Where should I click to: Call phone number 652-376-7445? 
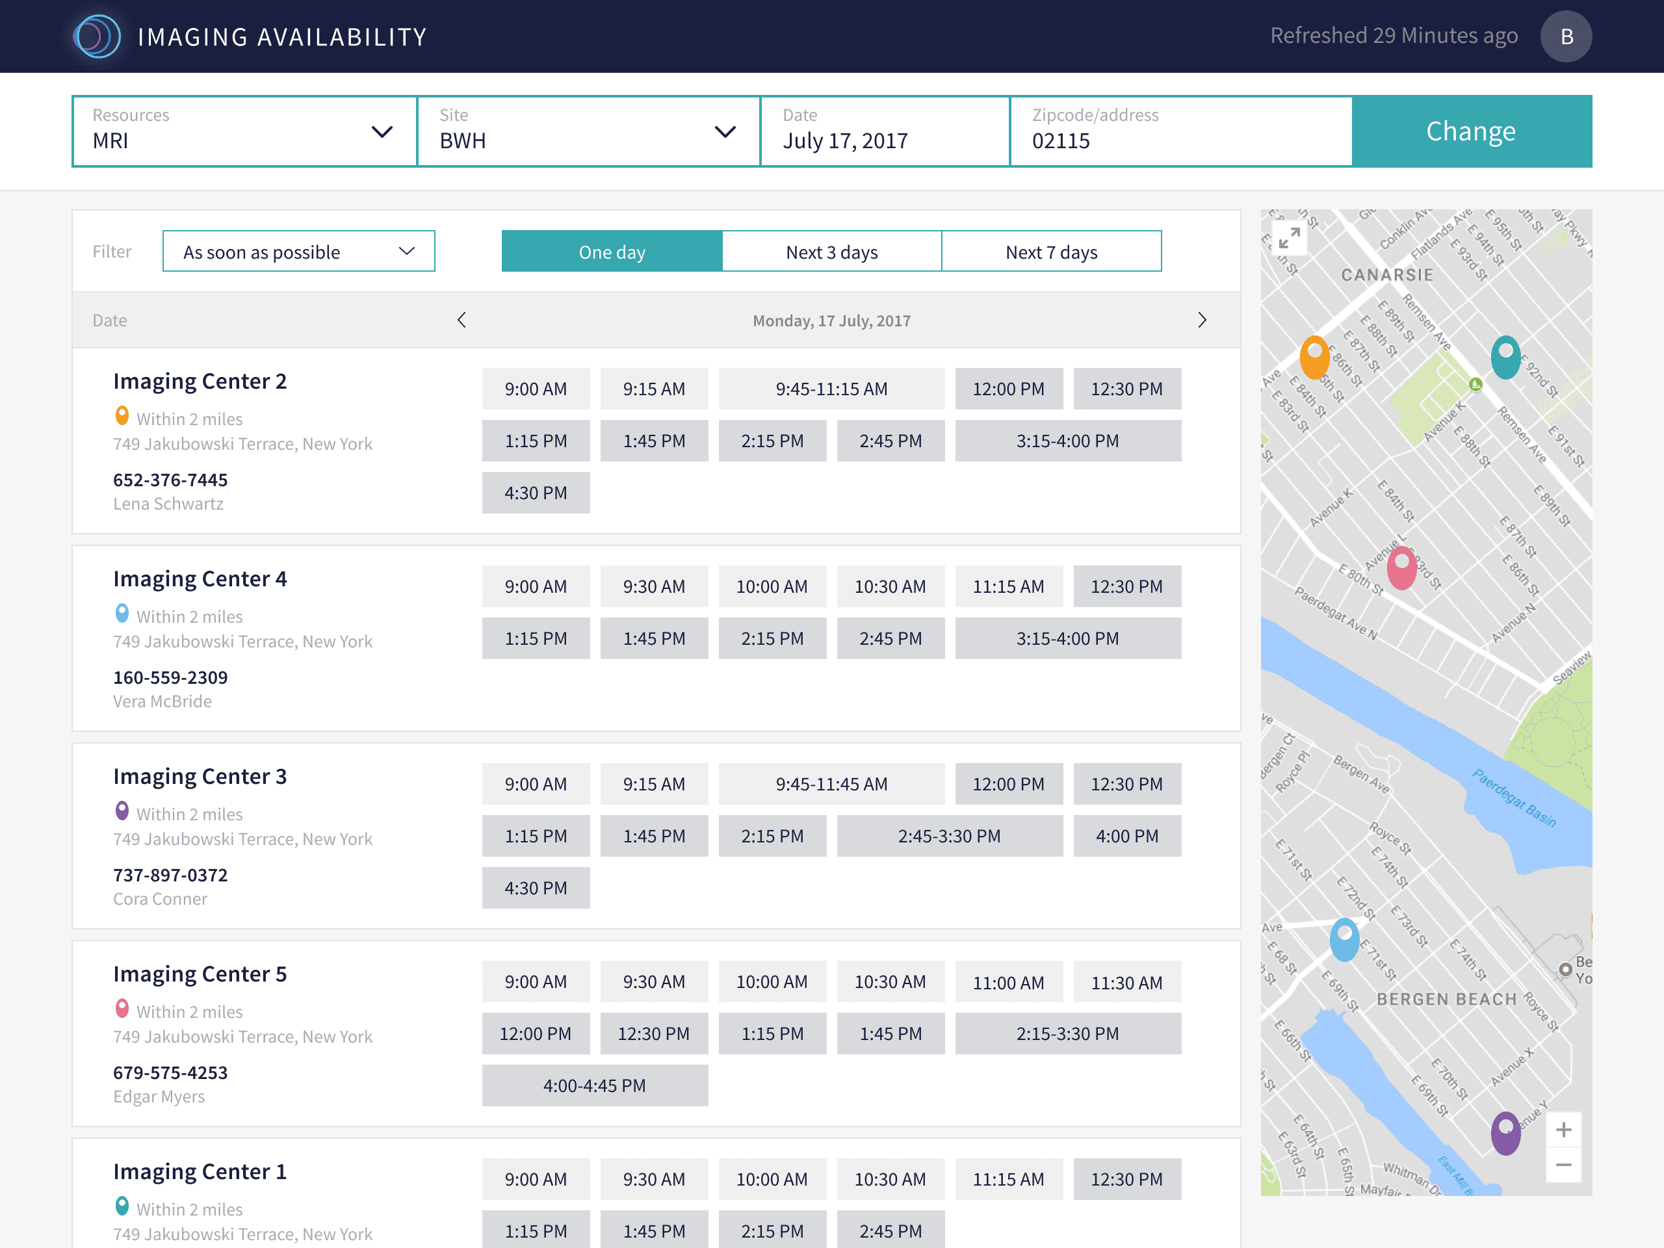[x=171, y=480]
